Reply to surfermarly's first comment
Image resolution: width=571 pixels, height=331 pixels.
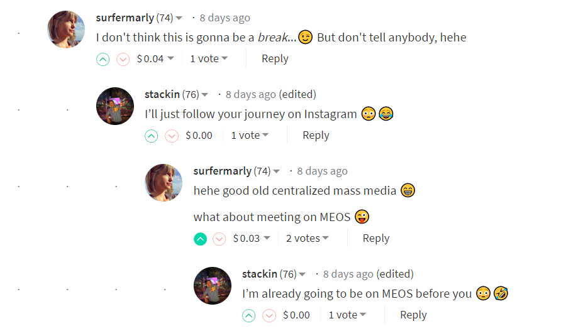(x=275, y=58)
